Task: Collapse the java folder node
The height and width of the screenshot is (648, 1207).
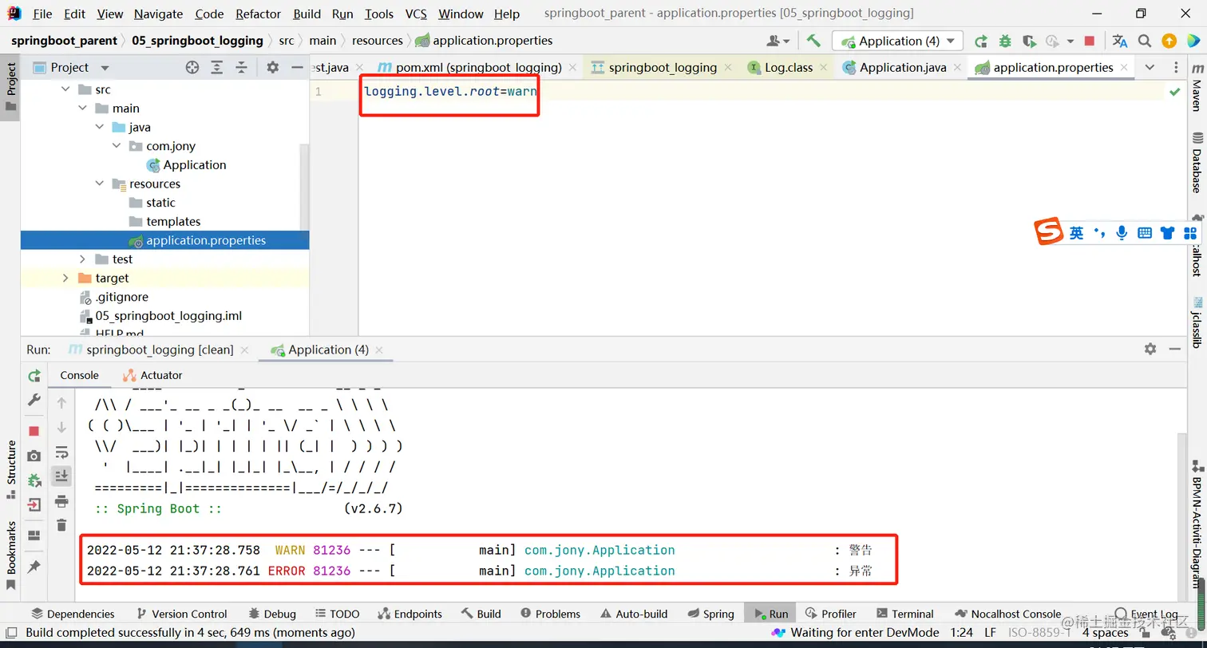Action: pos(99,127)
